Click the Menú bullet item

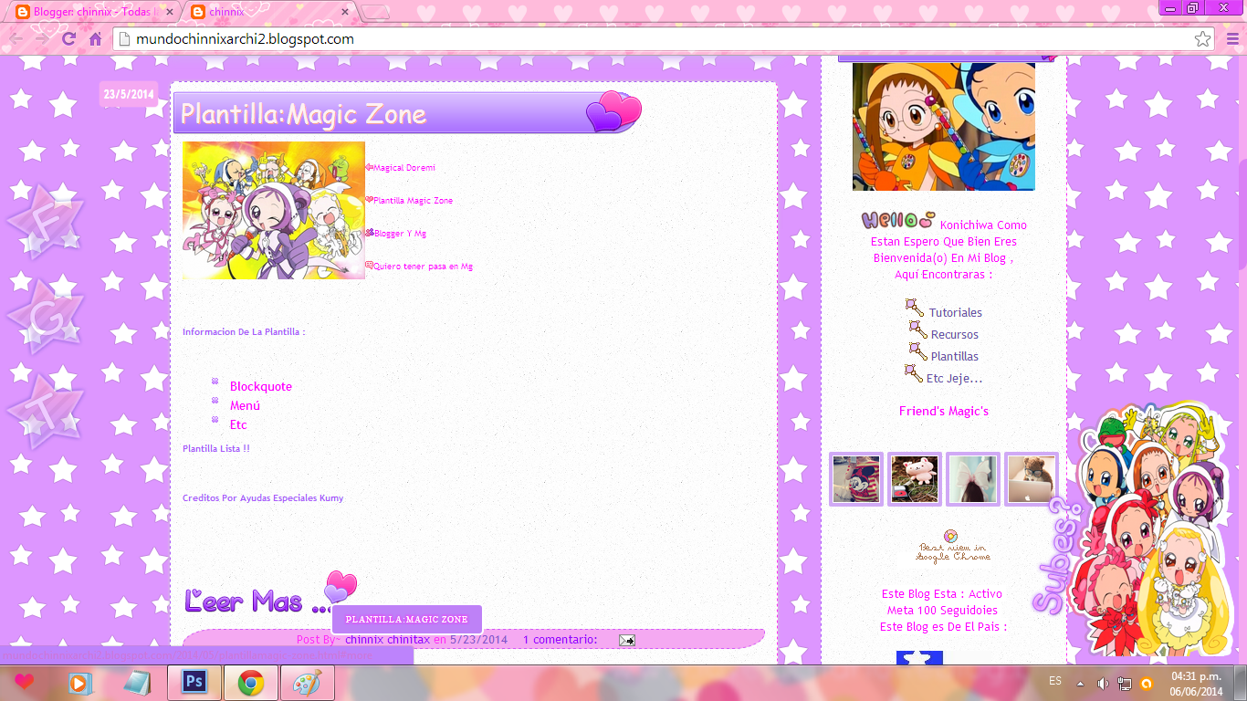[x=245, y=405]
